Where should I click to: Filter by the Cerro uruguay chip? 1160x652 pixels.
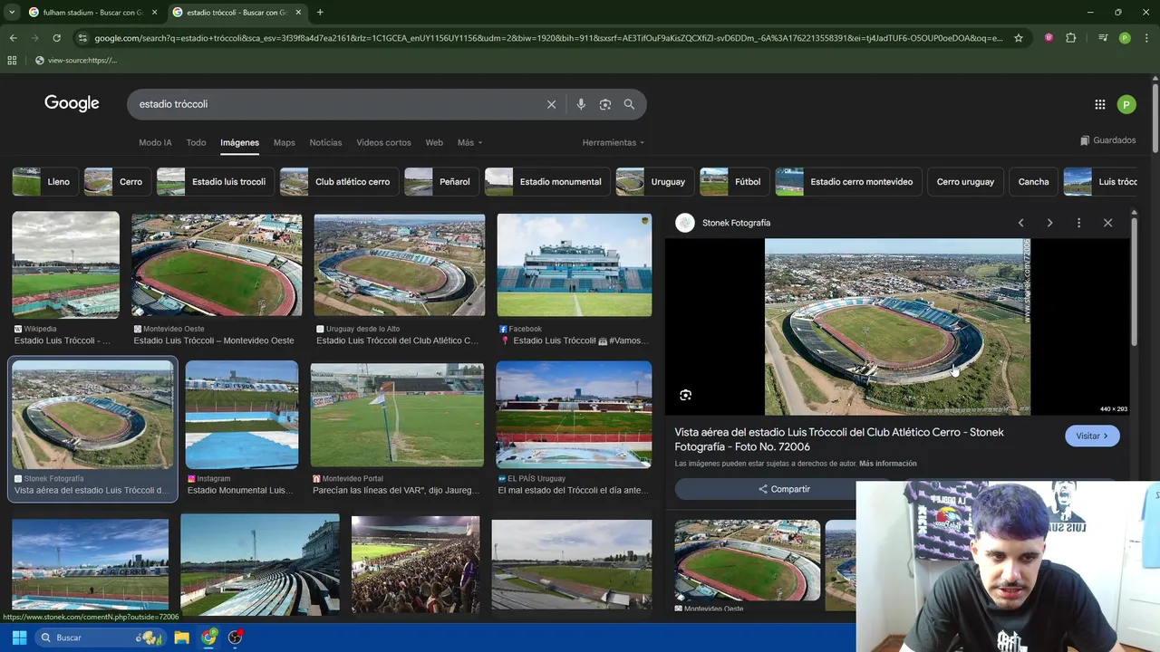click(965, 181)
